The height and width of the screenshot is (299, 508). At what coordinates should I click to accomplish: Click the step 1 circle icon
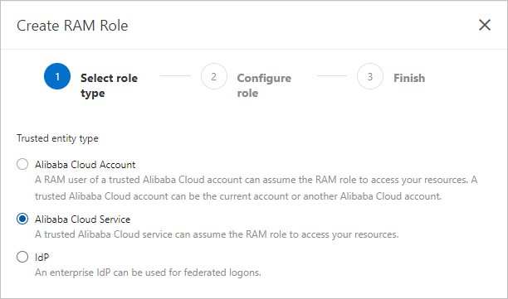coord(57,76)
